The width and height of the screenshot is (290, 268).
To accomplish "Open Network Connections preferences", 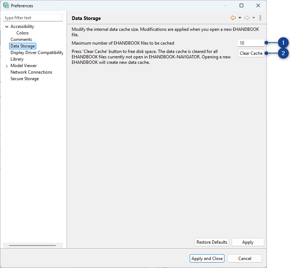I will coord(31,72).
